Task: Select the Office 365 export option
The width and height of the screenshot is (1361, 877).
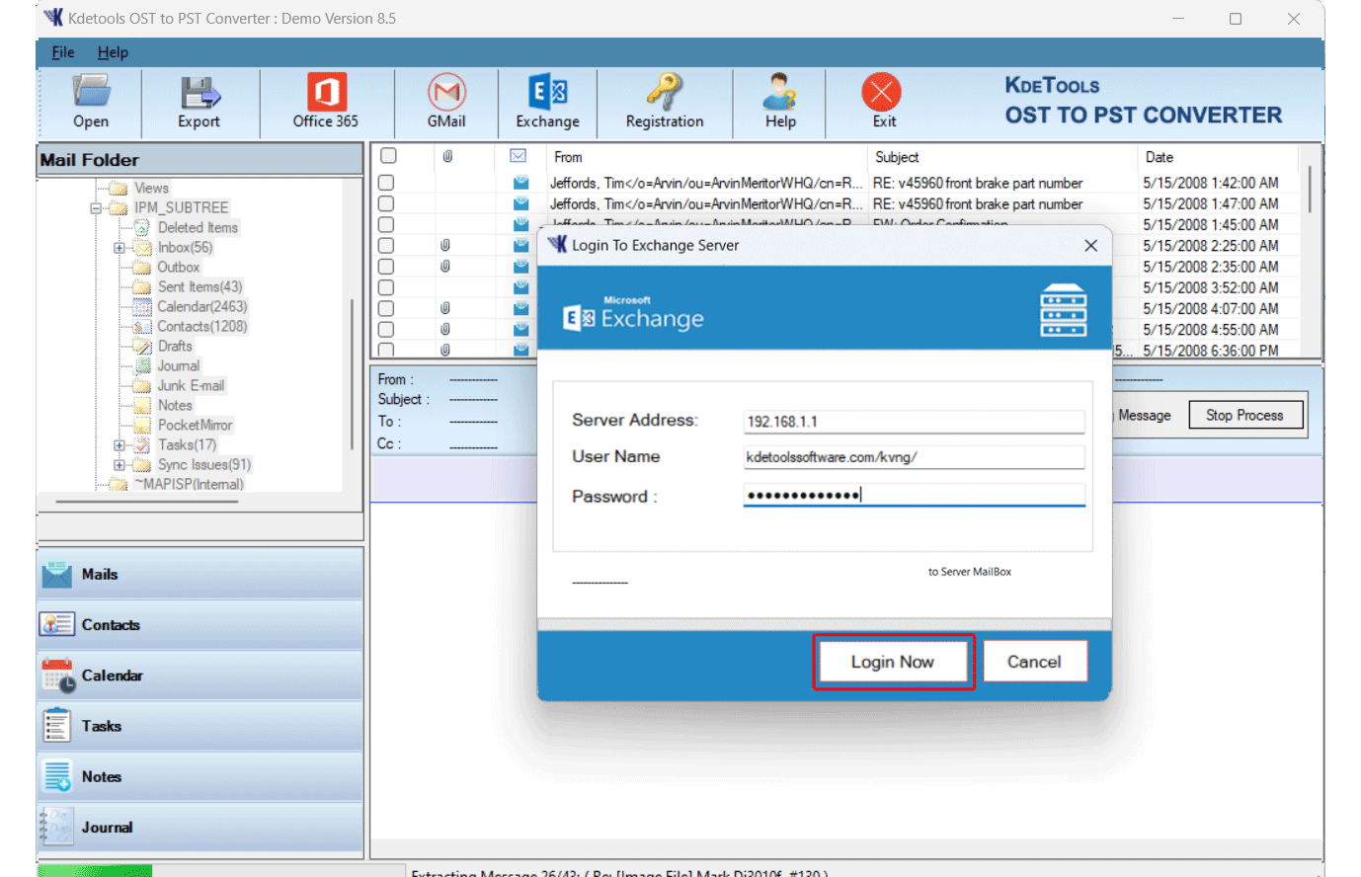Action: click(326, 102)
